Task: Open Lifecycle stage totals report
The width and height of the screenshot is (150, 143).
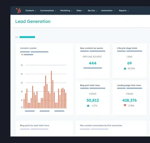Action: [127, 48]
